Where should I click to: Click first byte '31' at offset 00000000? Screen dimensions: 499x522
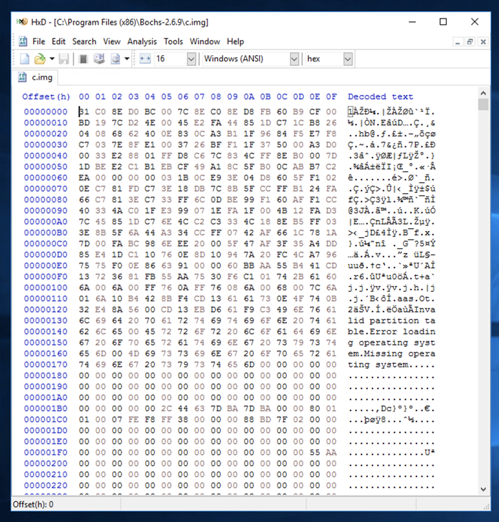pyautogui.click(x=84, y=111)
